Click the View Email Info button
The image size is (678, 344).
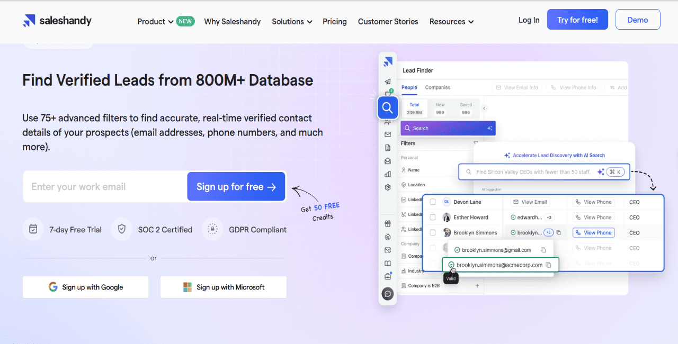[x=517, y=87]
